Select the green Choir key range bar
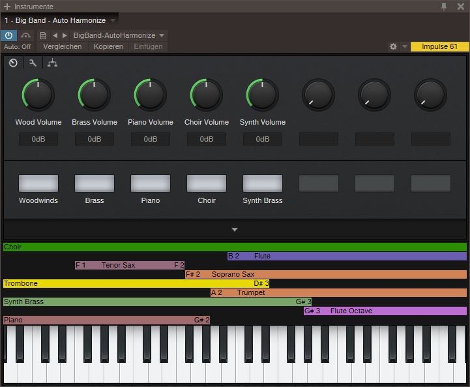This screenshot has width=470, height=387. coord(235,247)
